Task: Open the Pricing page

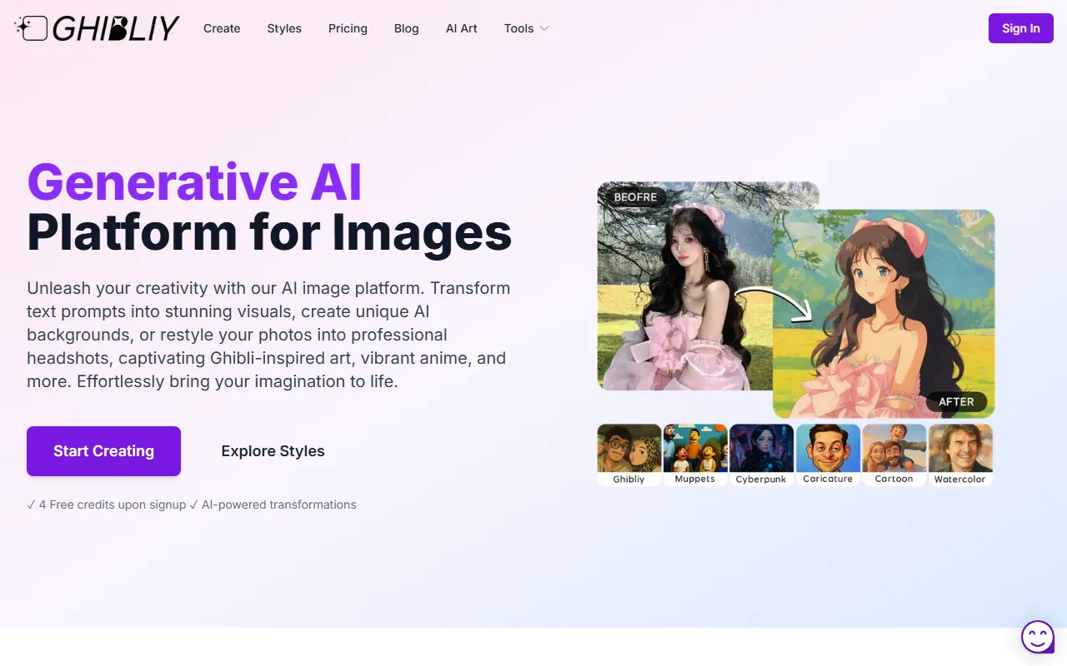Action: pyautogui.click(x=348, y=28)
